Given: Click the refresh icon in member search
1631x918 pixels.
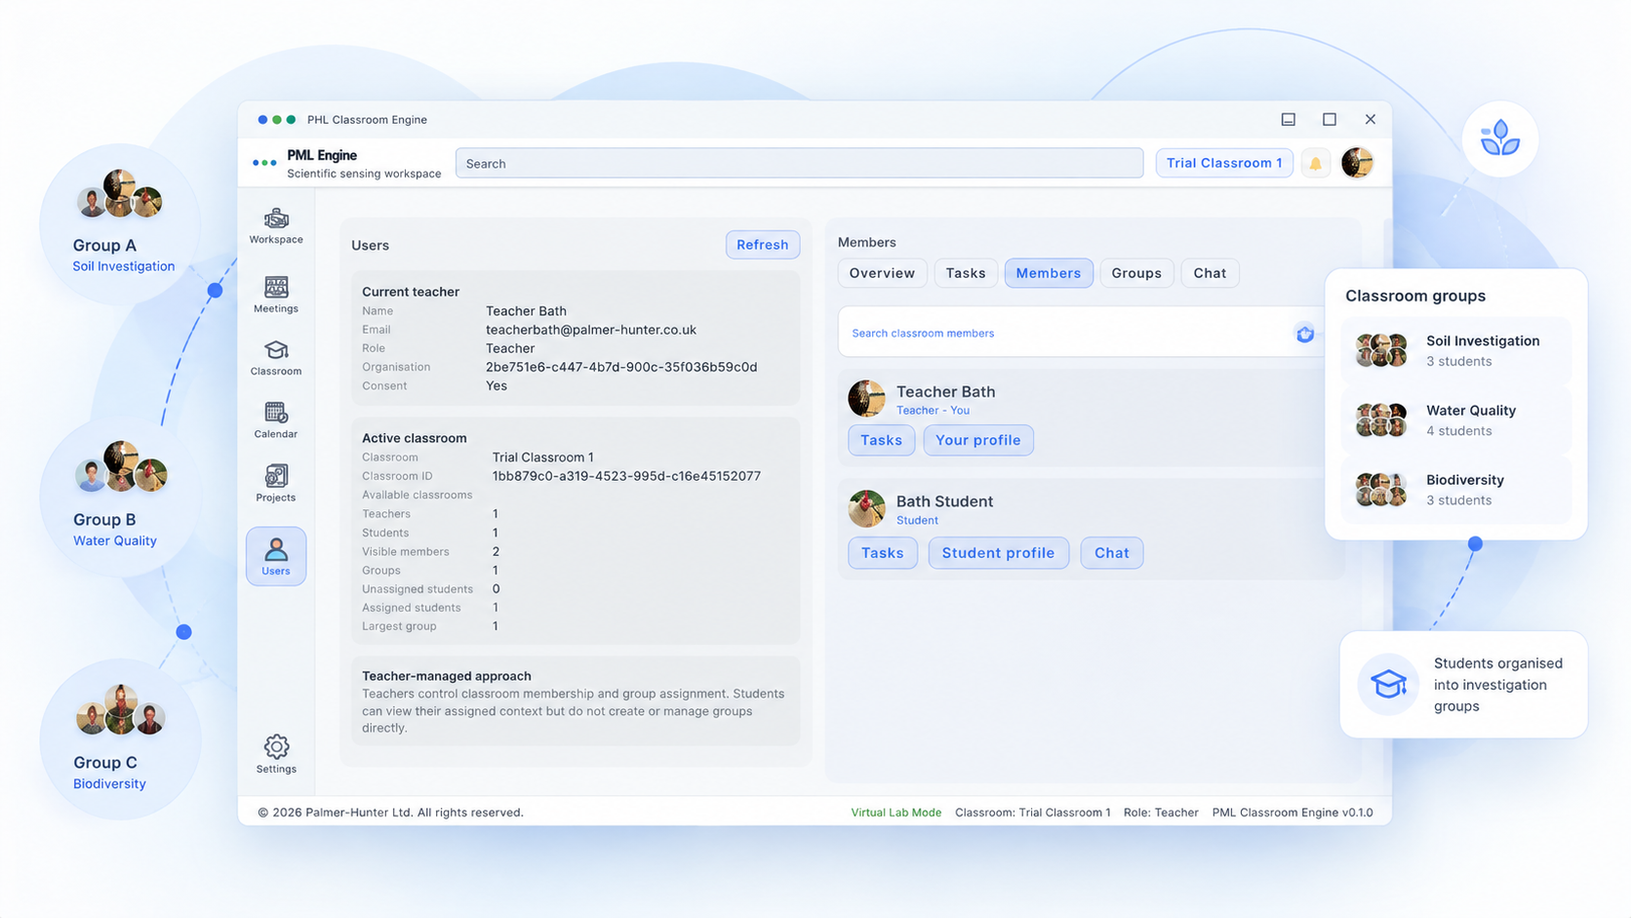Looking at the screenshot, I should click(x=1304, y=334).
